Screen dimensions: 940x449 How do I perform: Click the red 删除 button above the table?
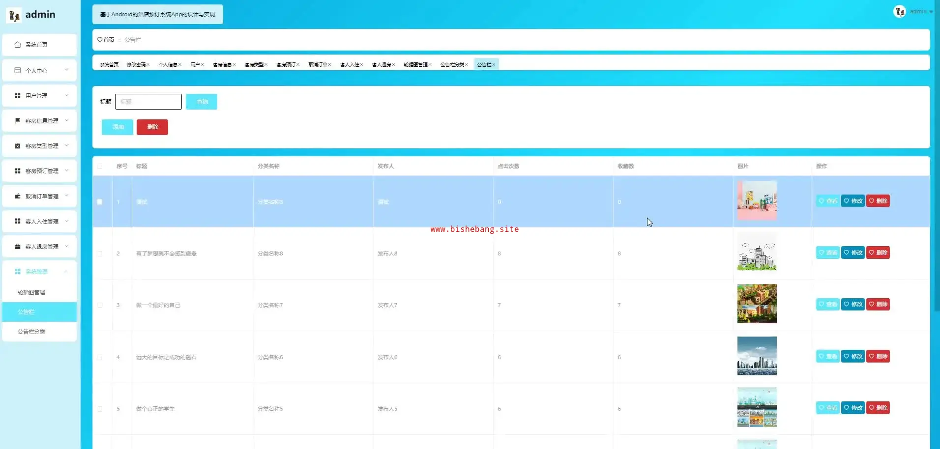tap(152, 127)
